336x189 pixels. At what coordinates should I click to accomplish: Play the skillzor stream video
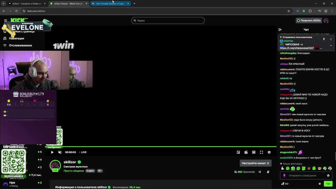pos(52,152)
